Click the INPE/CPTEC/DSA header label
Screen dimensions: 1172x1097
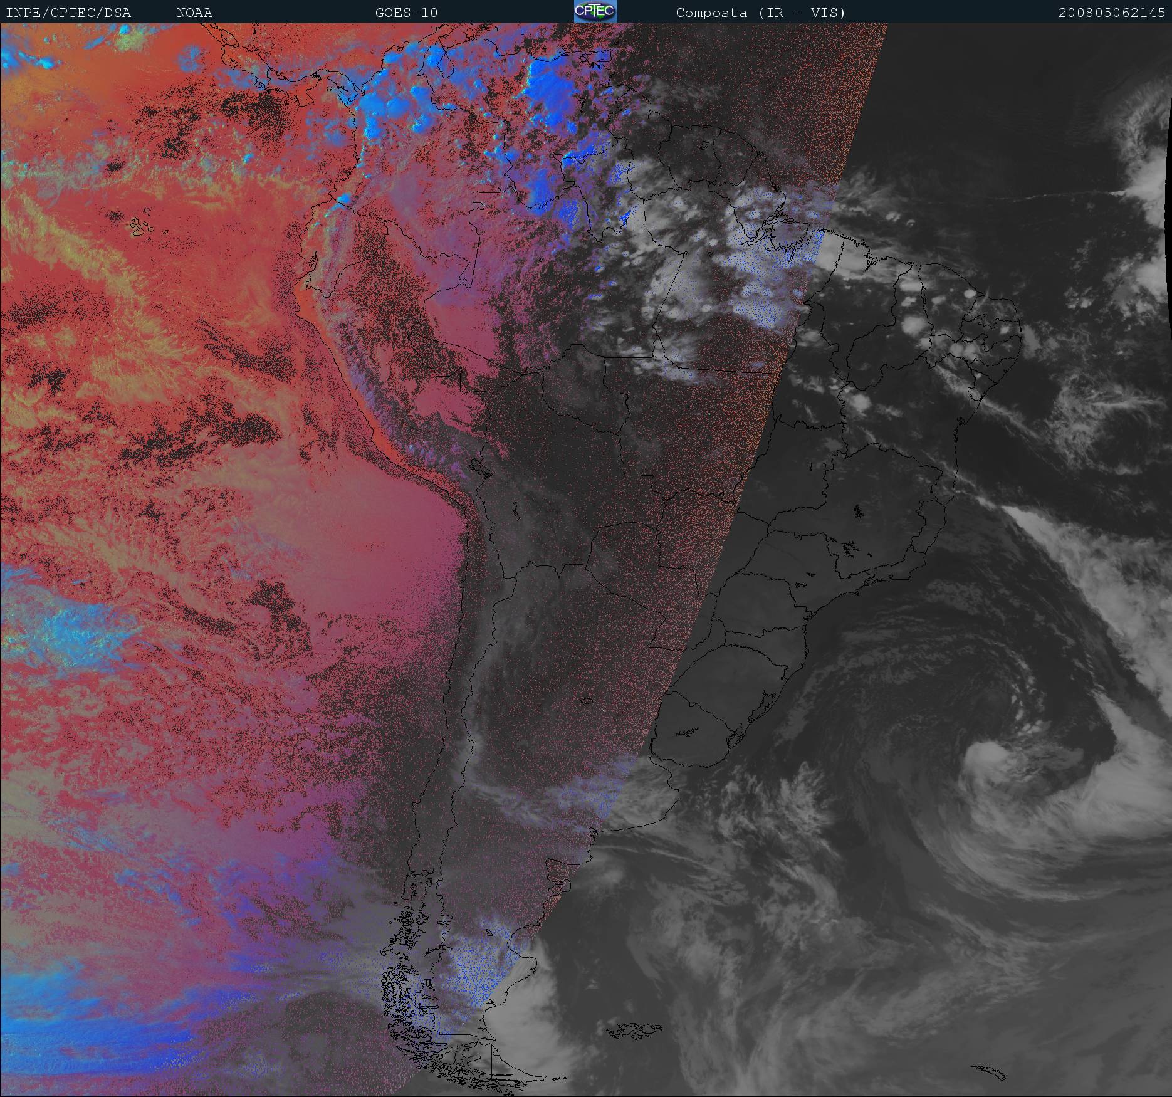click(x=68, y=13)
